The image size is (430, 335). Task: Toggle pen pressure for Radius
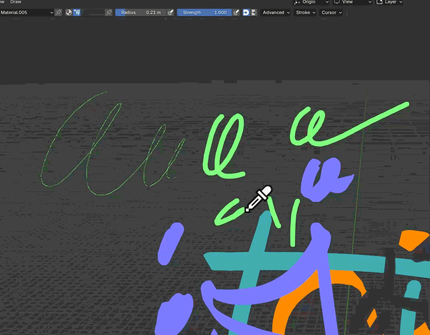pyautogui.click(x=170, y=12)
